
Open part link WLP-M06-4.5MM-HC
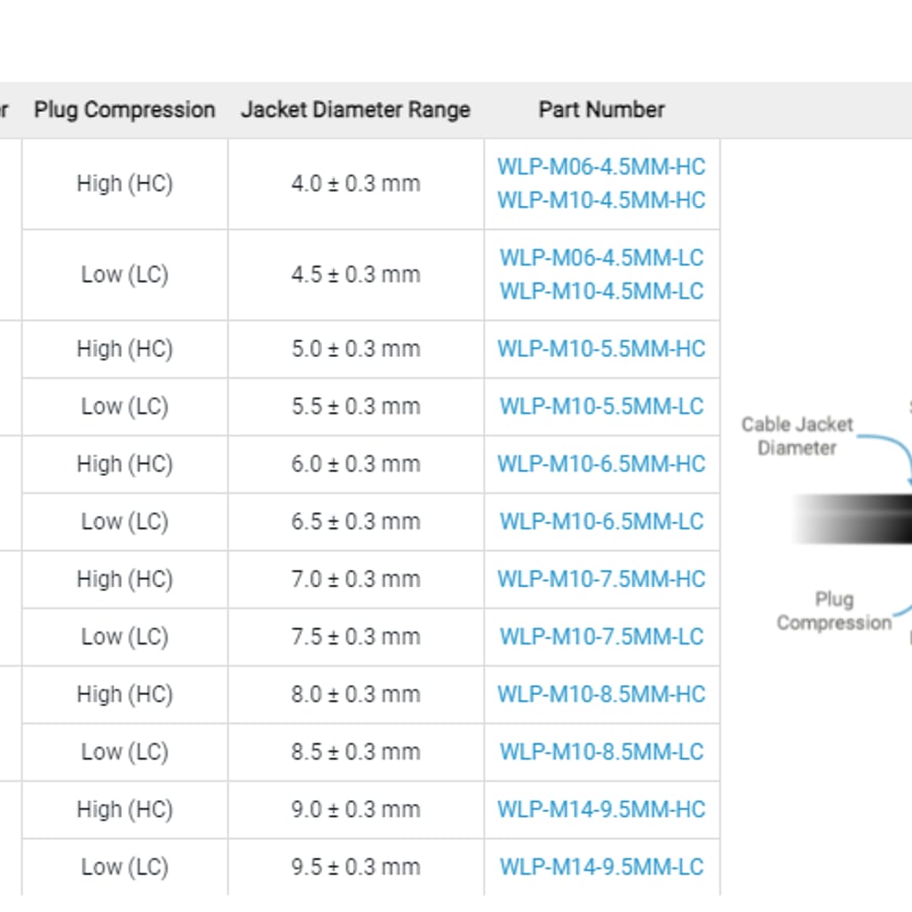click(x=602, y=167)
